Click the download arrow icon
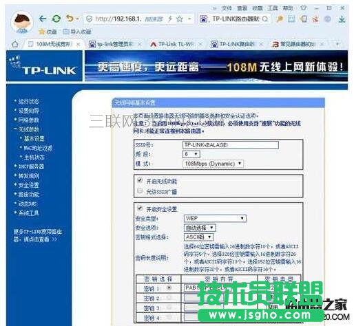Viewport: 354px width, 326px height. click(x=342, y=19)
